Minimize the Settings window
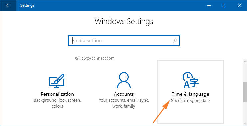Screen dimensions: 247x126 (x=209, y=5)
